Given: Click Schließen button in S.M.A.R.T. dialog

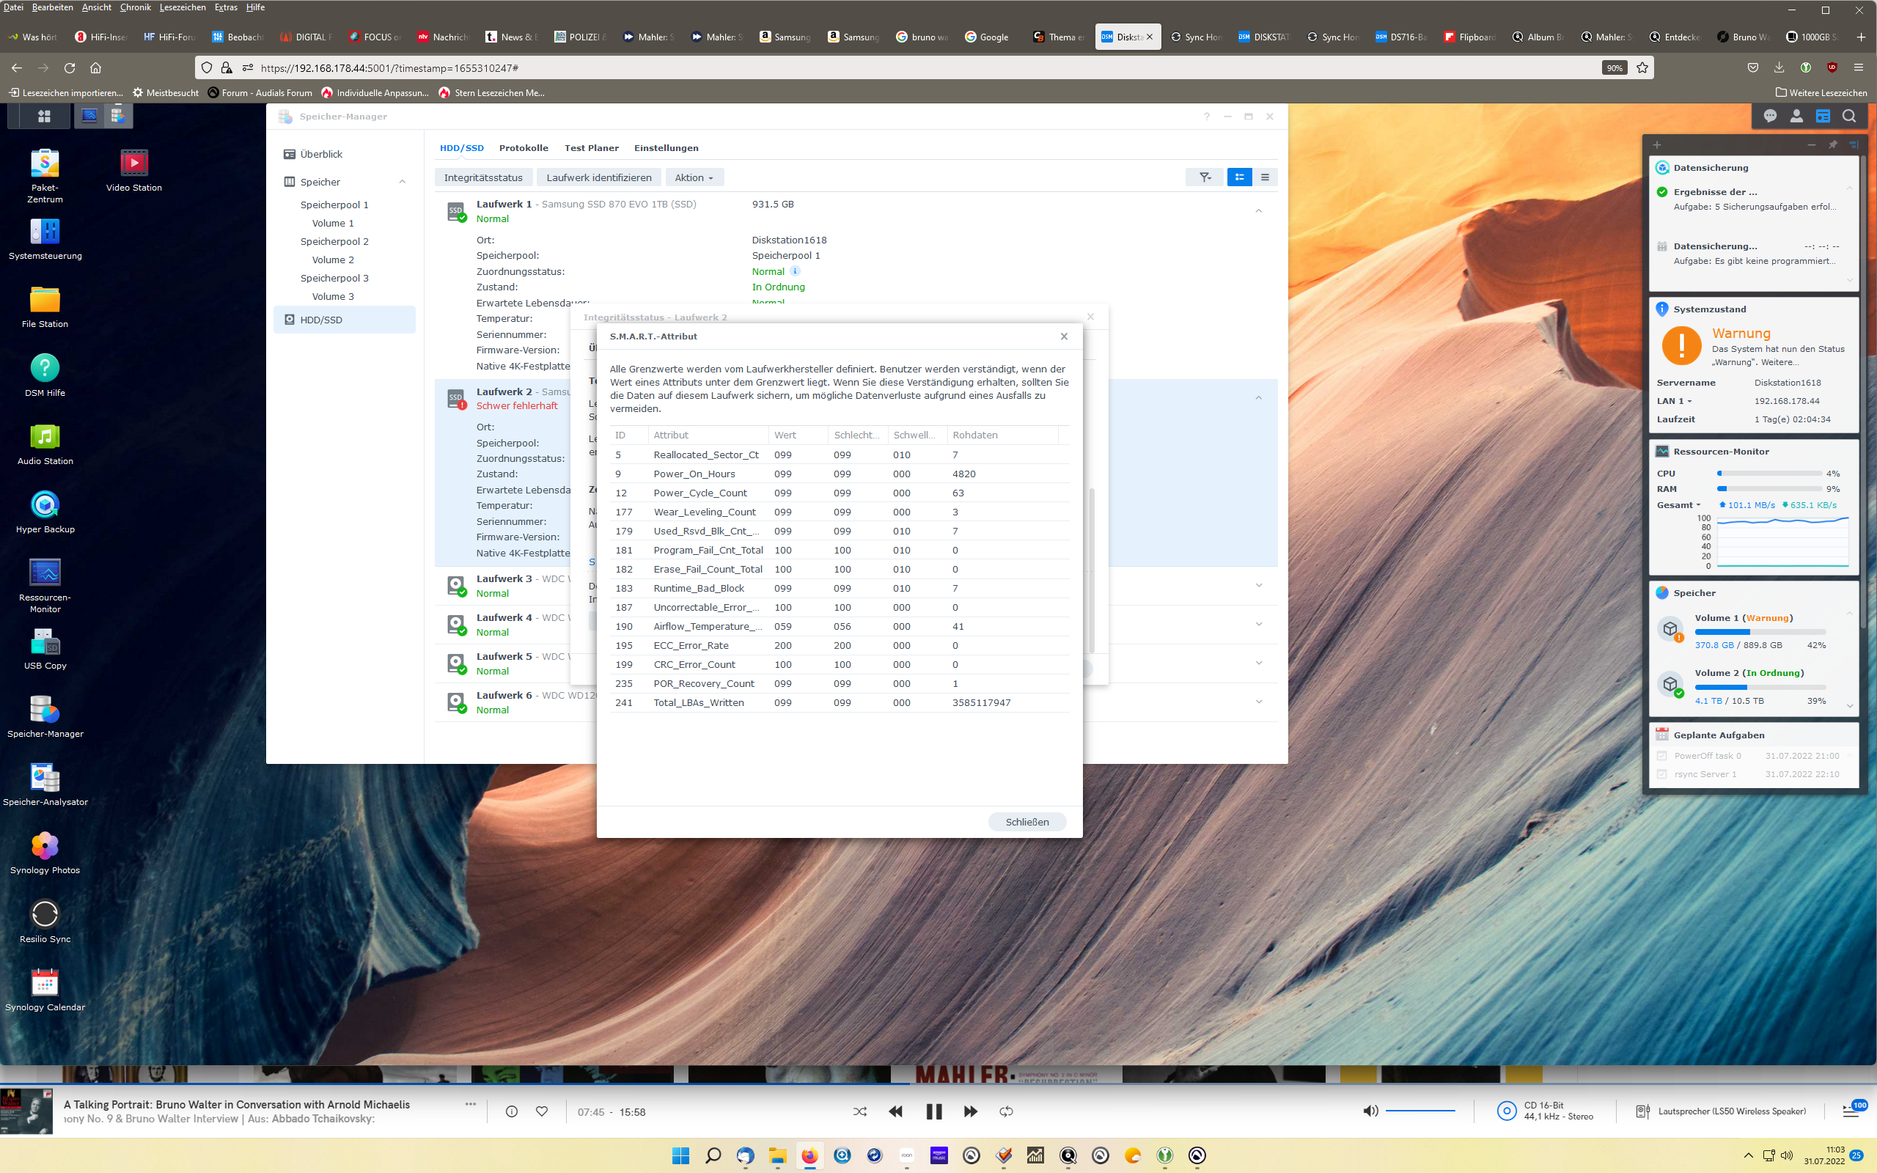Looking at the screenshot, I should [x=1027, y=822].
